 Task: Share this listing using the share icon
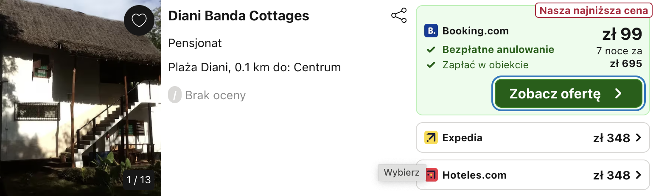coord(399,16)
